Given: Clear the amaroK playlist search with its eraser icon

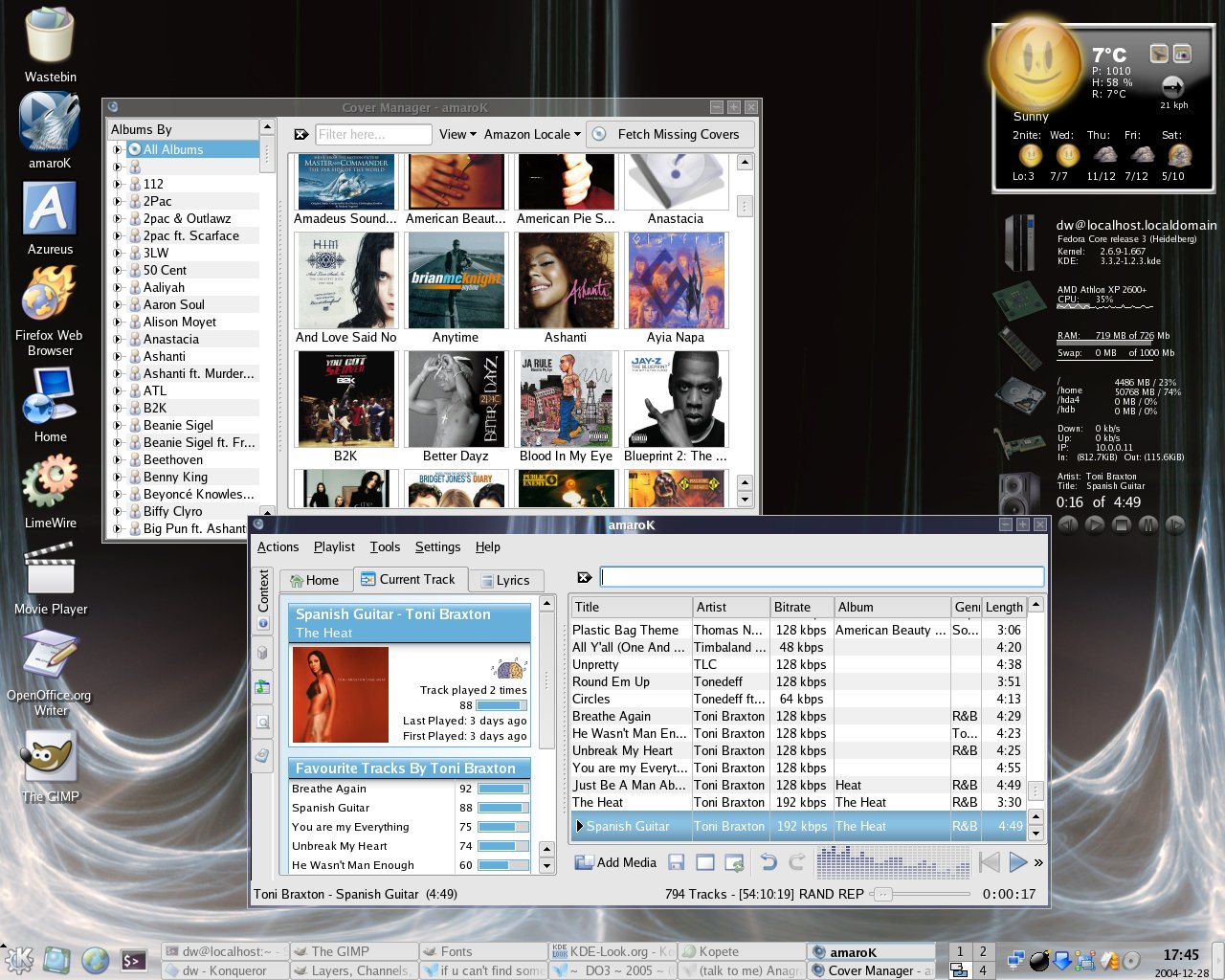Looking at the screenshot, I should tap(584, 577).
